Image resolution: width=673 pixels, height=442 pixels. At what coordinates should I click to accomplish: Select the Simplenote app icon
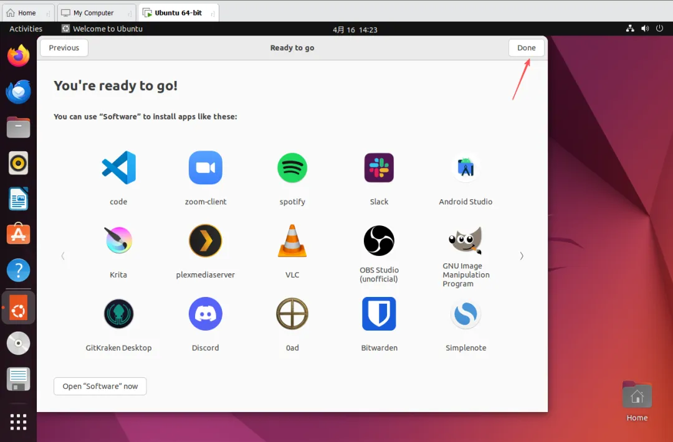point(465,314)
